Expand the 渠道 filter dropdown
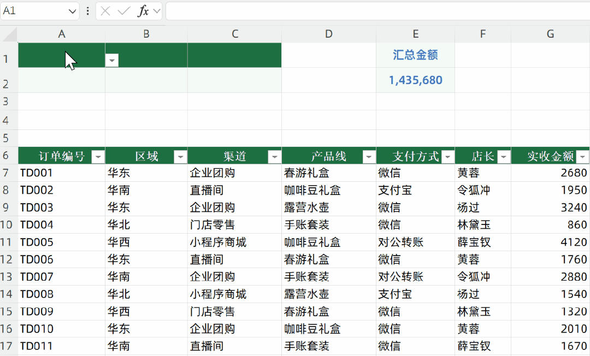Screen dimensions: 590x356 coord(275,157)
